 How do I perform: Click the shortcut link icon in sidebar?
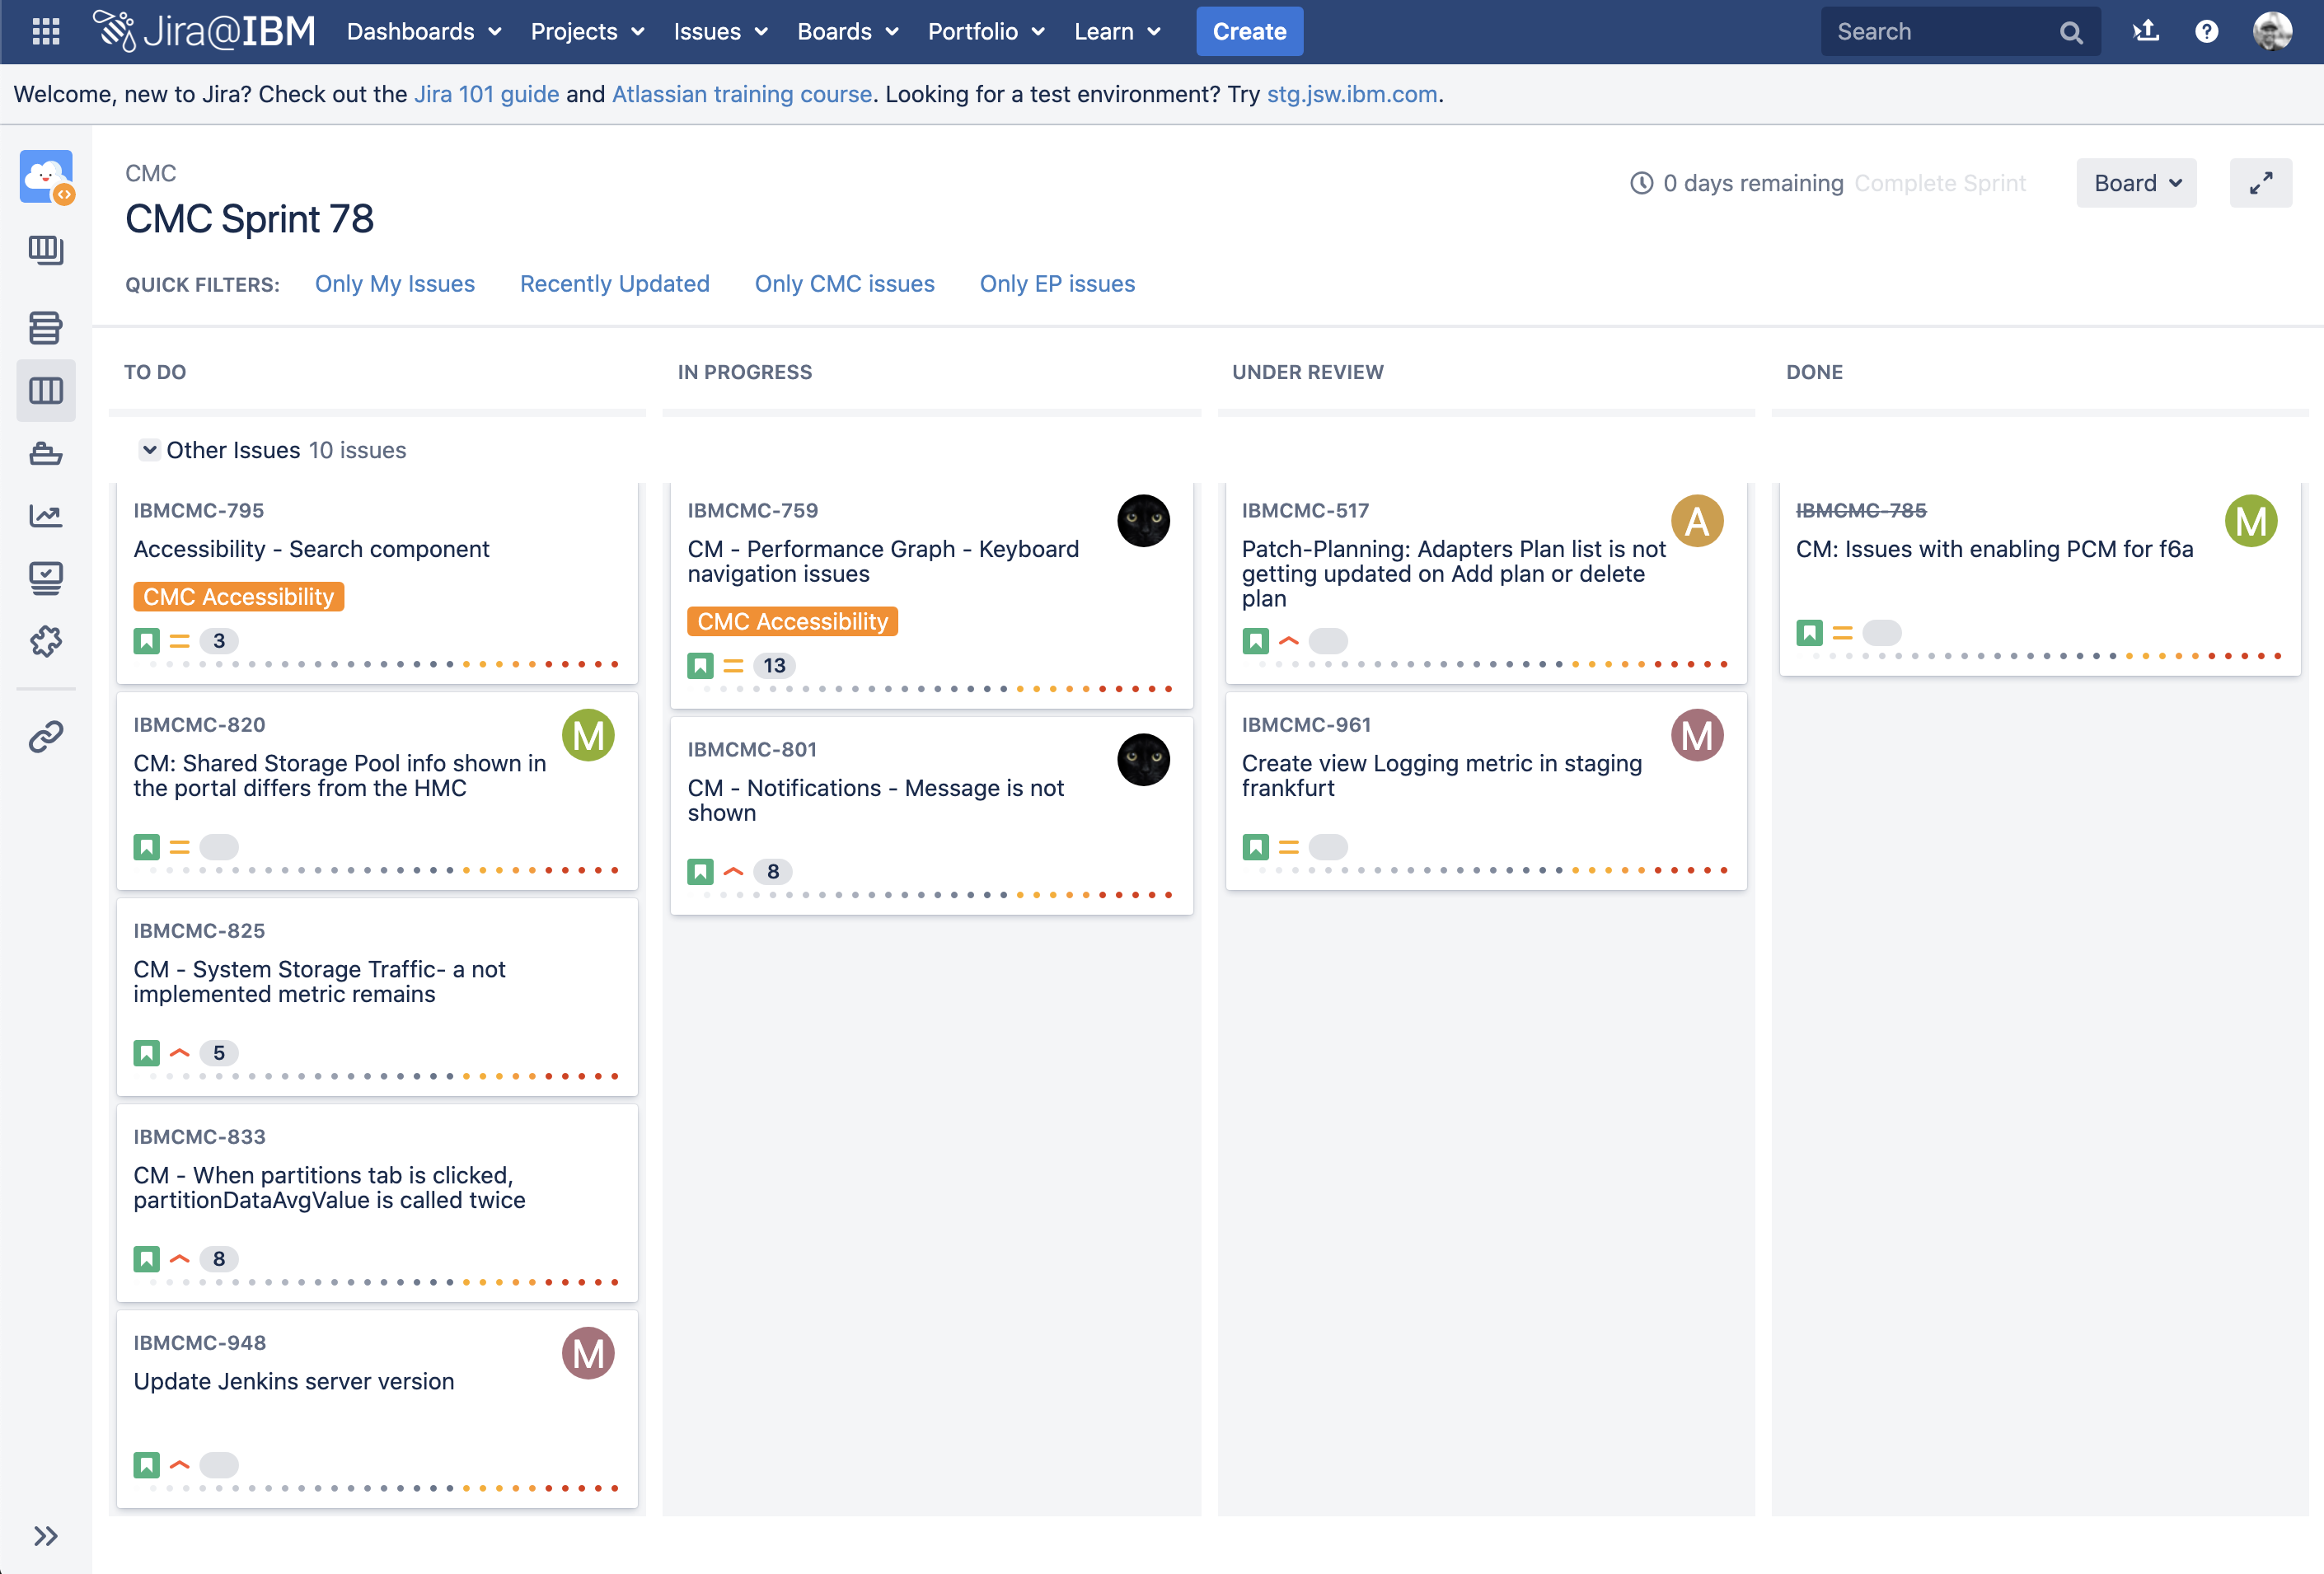click(x=46, y=737)
